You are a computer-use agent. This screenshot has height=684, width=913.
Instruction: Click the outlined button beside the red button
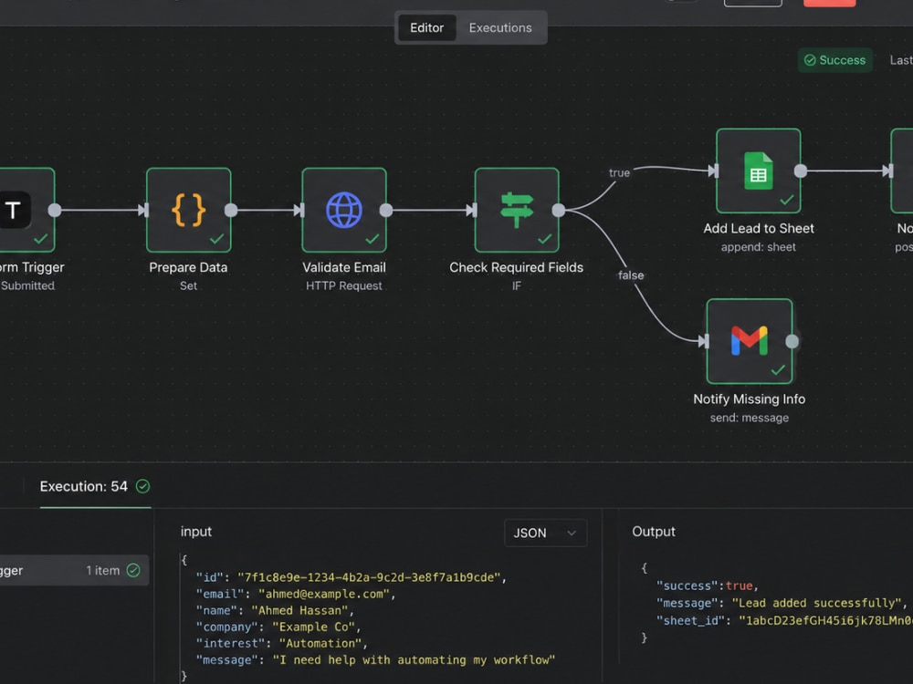point(752,3)
